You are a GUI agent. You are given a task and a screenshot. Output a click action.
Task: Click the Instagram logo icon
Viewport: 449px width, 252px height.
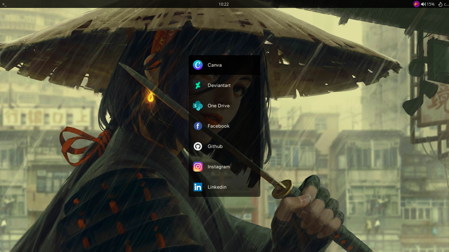tap(198, 167)
